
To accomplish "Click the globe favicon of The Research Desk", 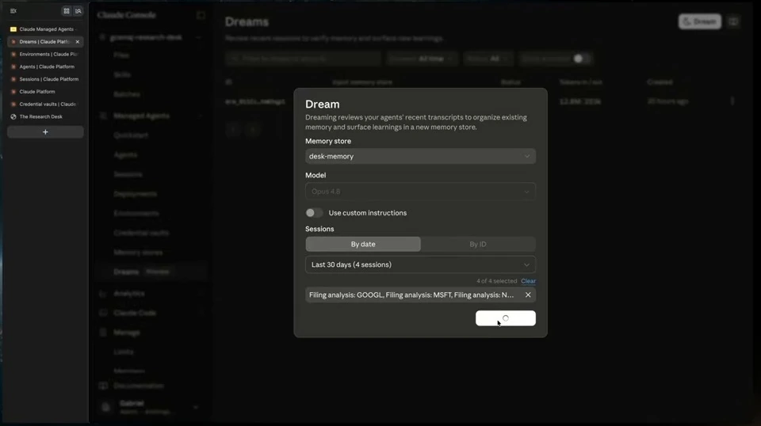I will click(13, 117).
